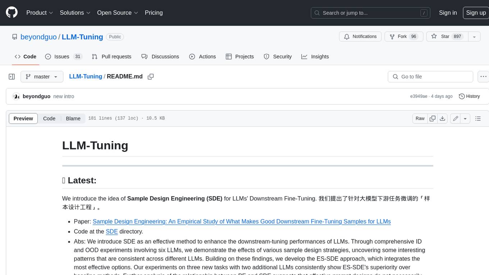Download the raw file
489x275 pixels.
(443, 118)
